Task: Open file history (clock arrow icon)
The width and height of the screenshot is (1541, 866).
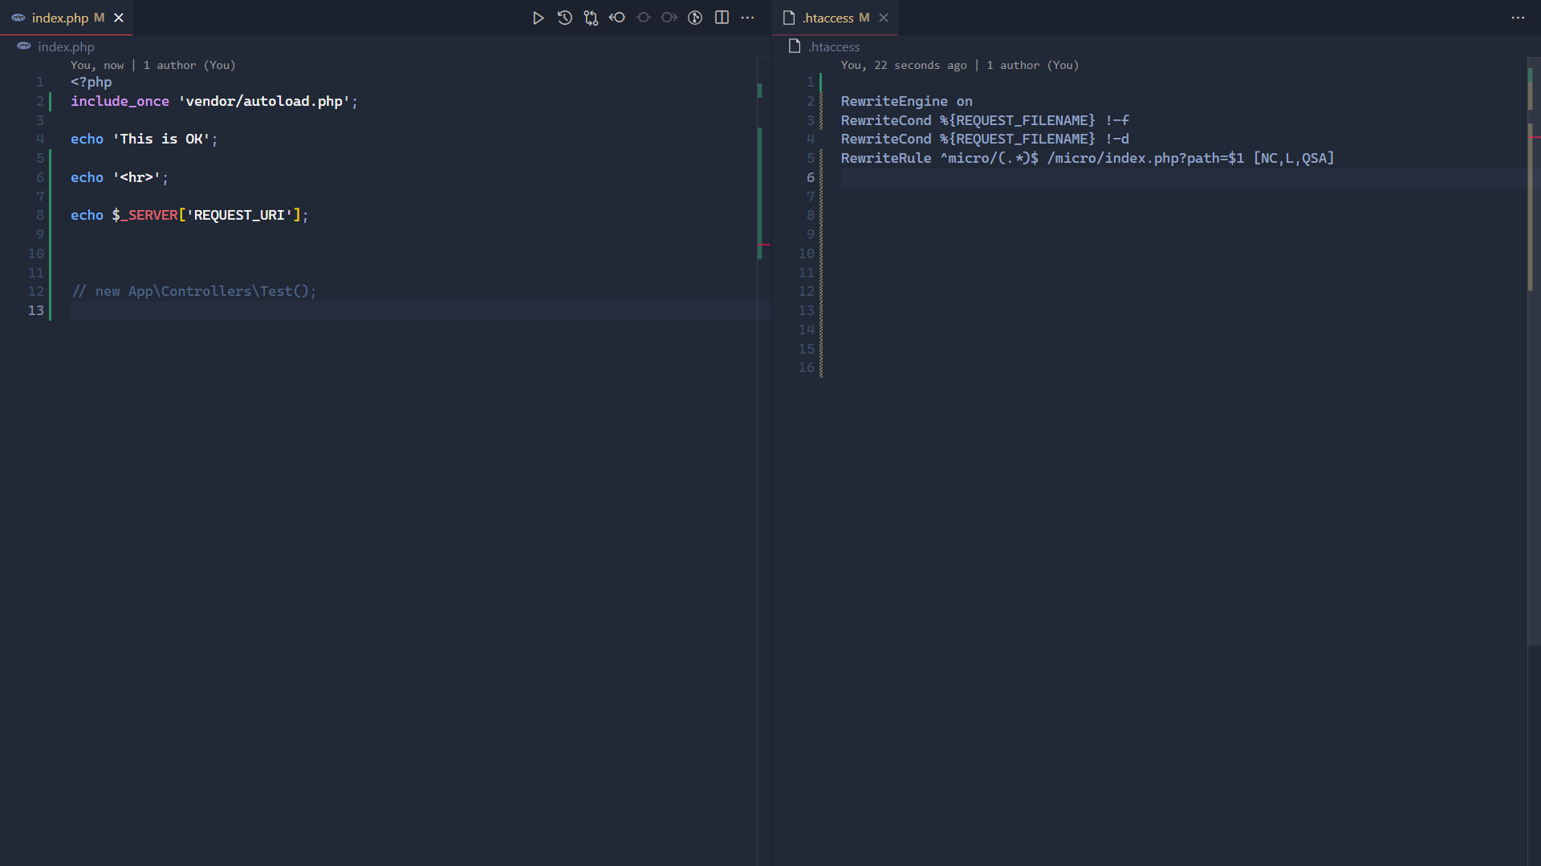Action: (564, 18)
